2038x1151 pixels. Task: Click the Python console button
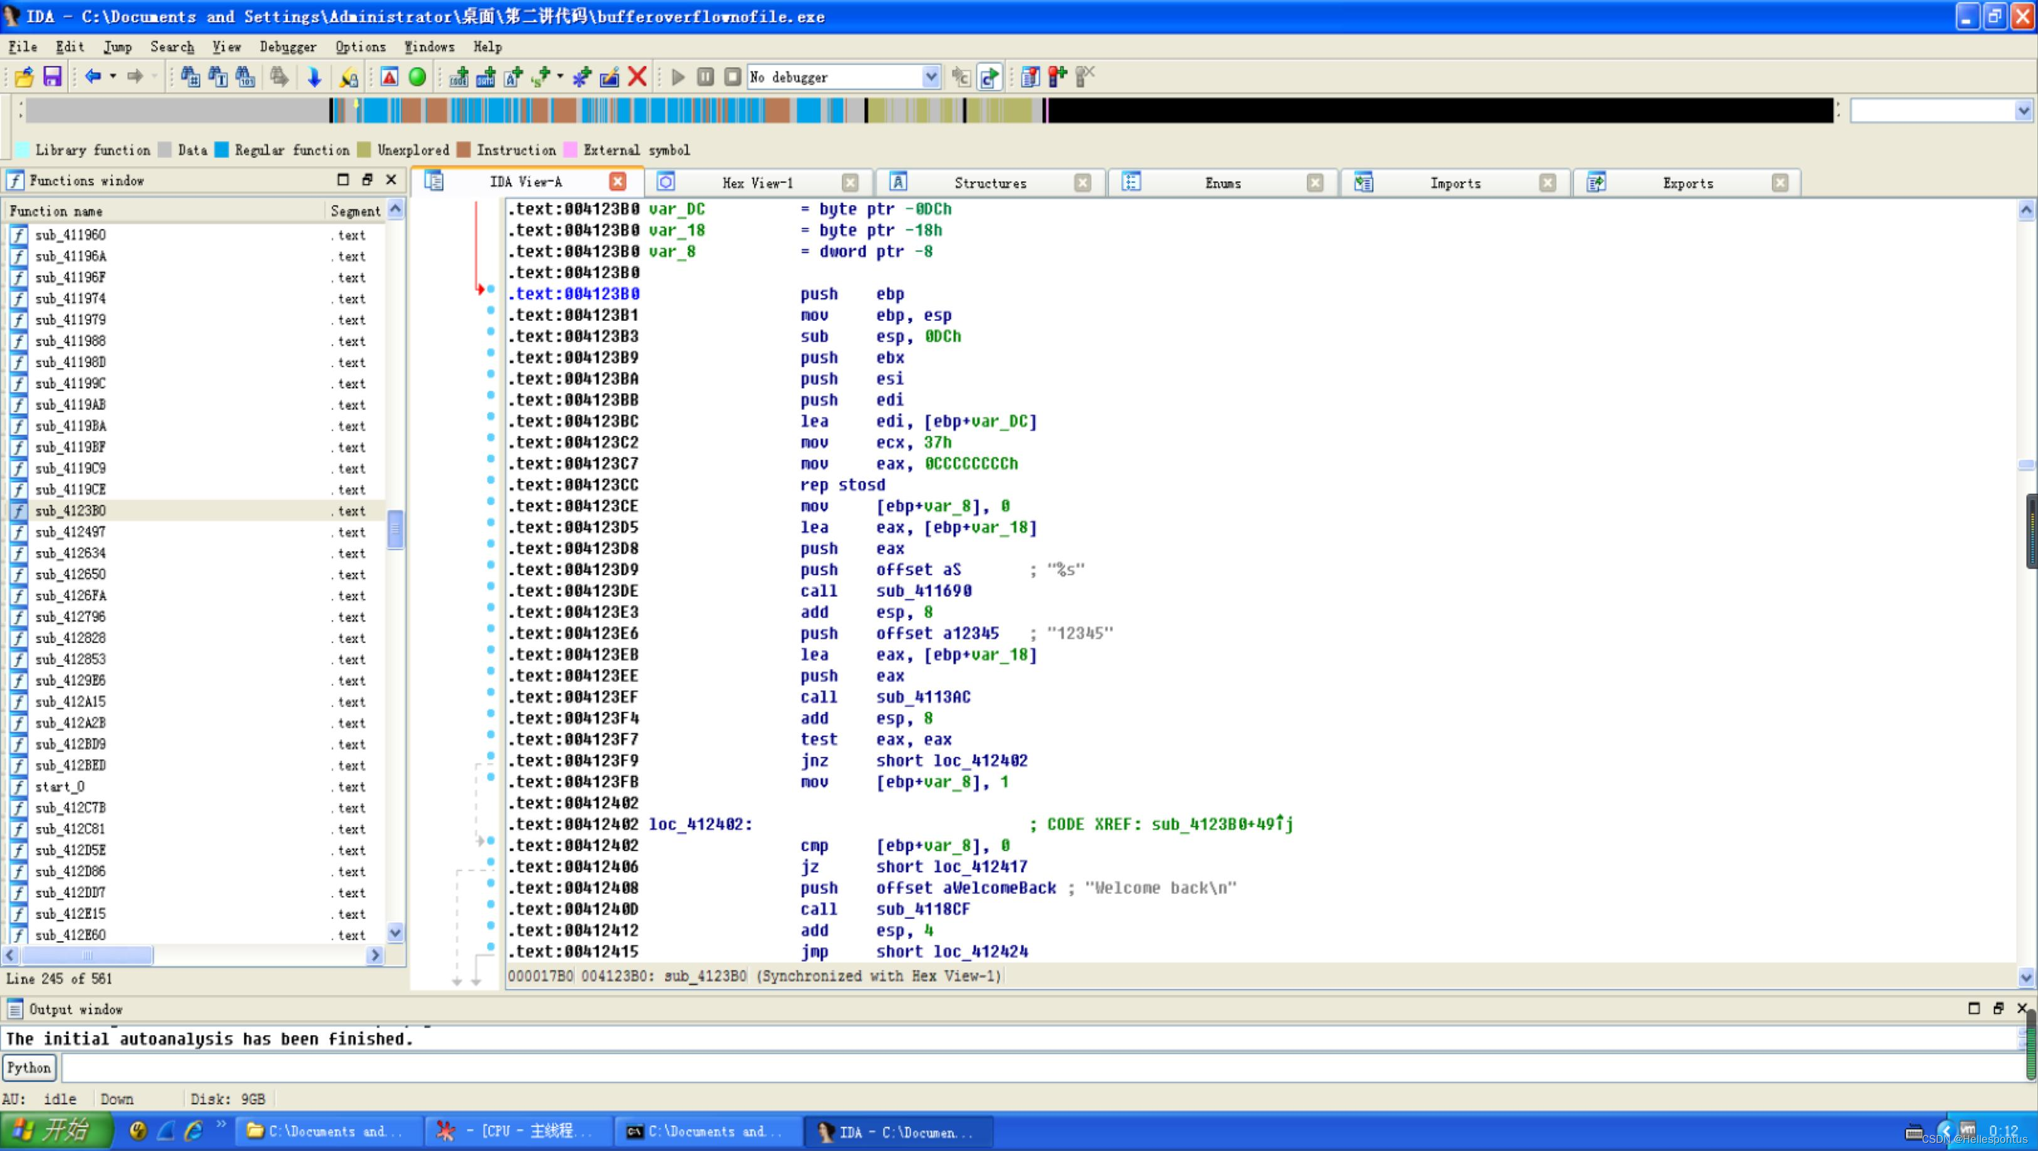[29, 1067]
